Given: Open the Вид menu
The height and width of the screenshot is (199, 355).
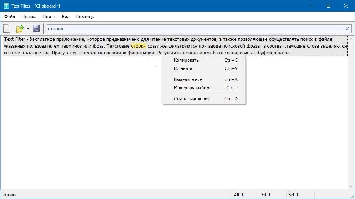Looking at the screenshot, I should (x=66, y=17).
